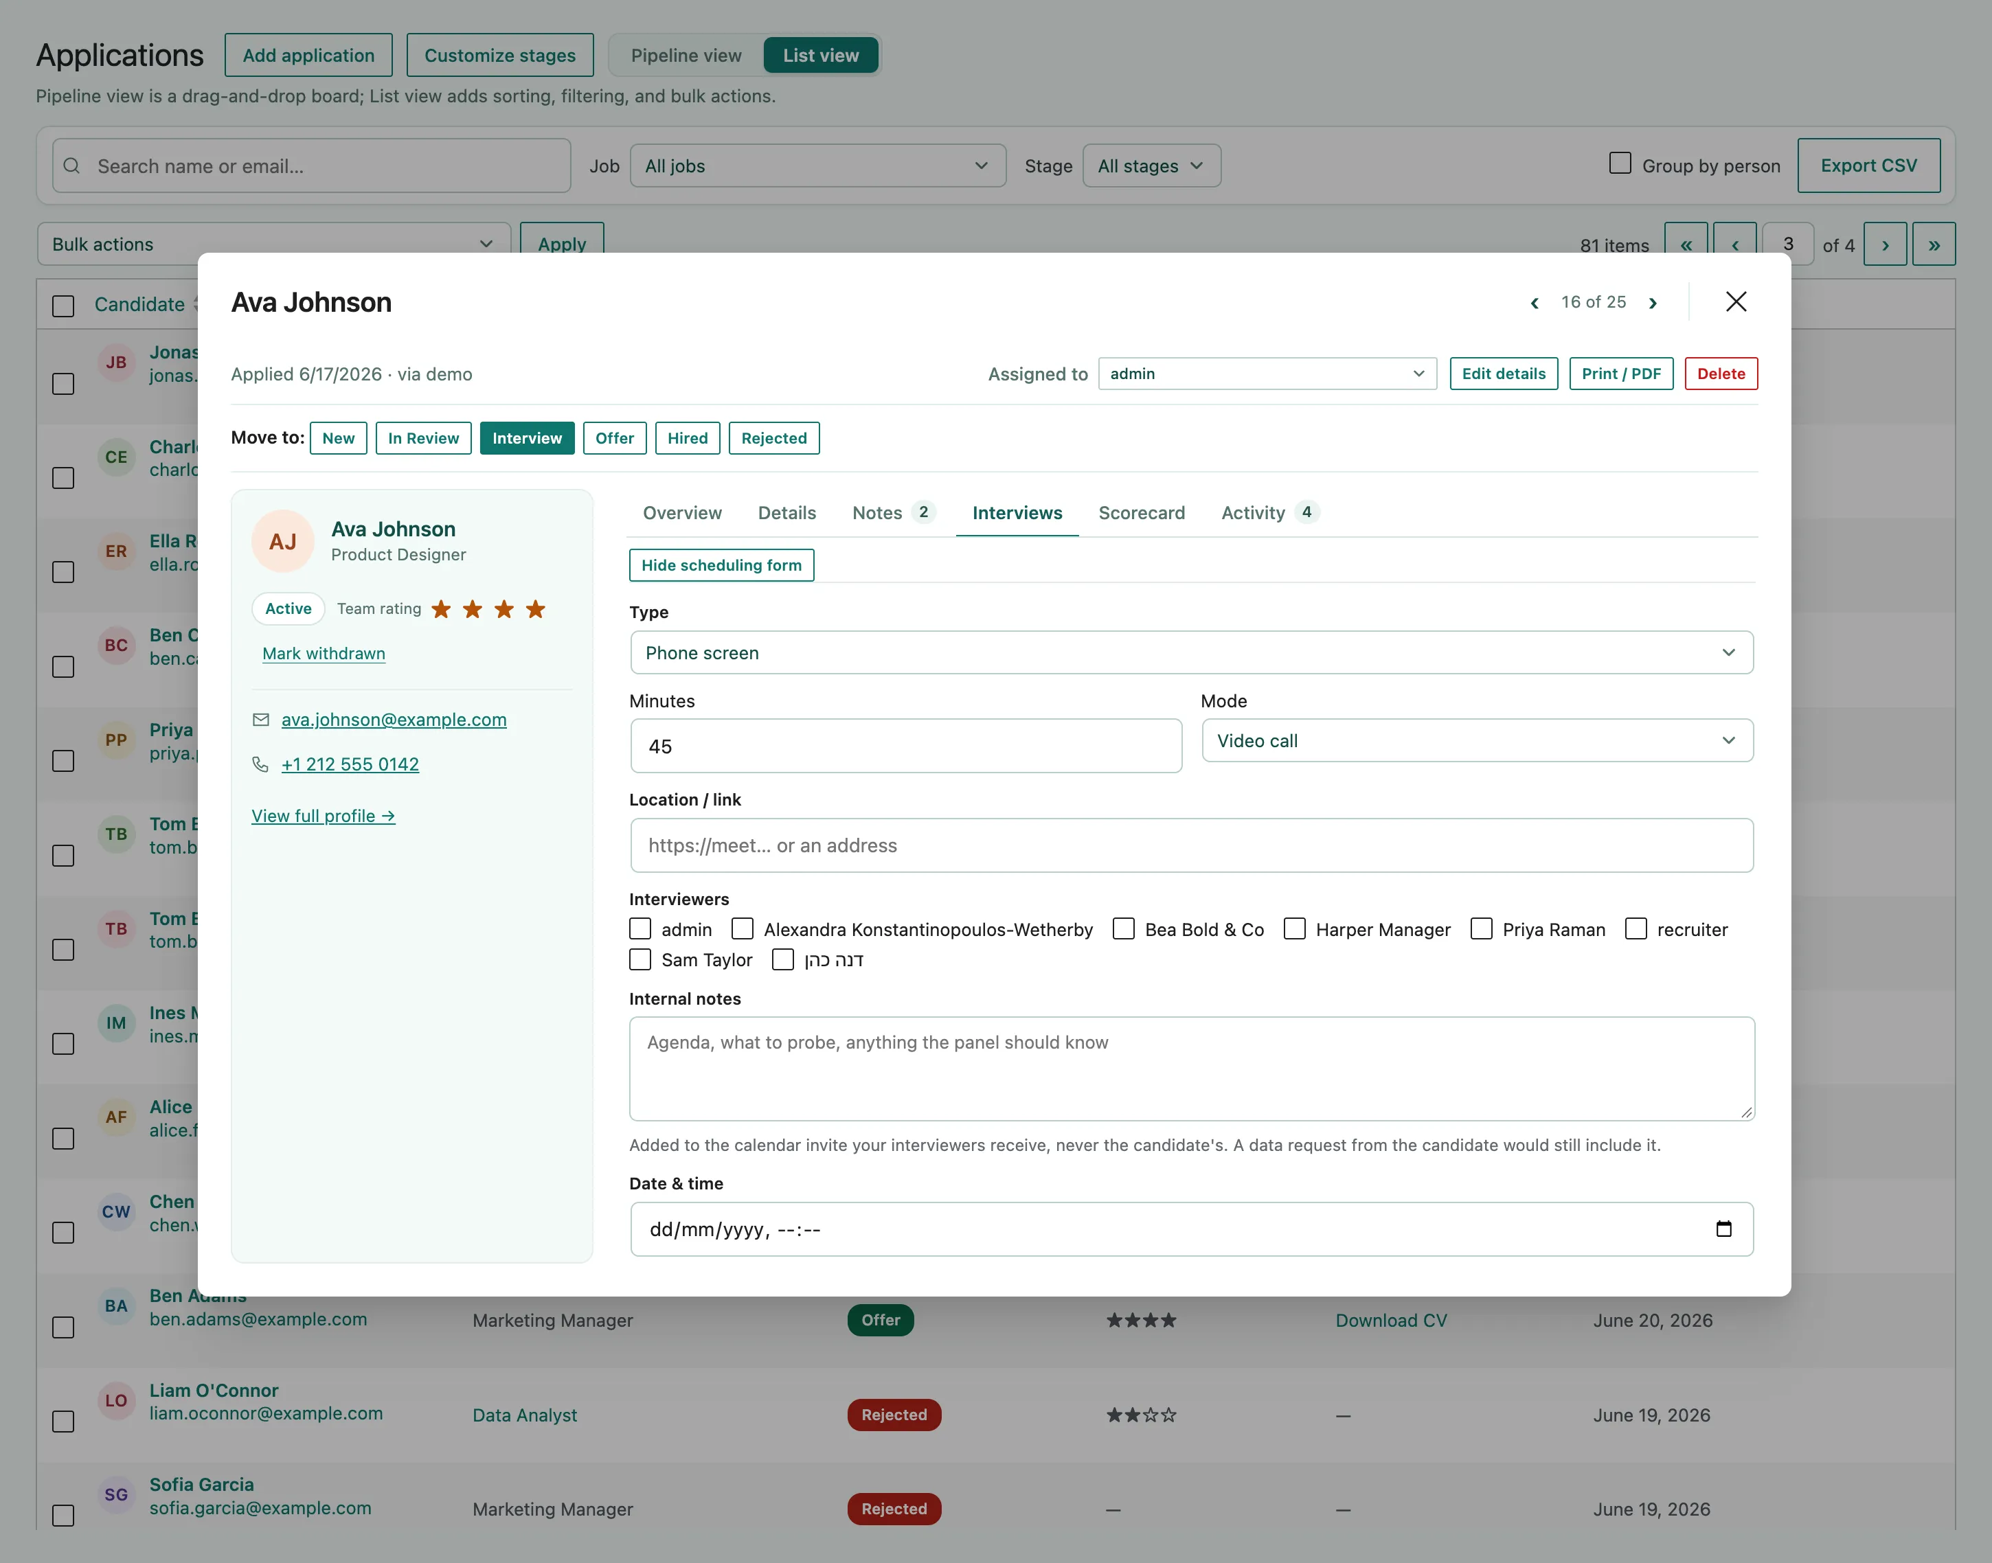Click the Internal notes textarea
This screenshot has width=1992, height=1563.
[1191, 1069]
